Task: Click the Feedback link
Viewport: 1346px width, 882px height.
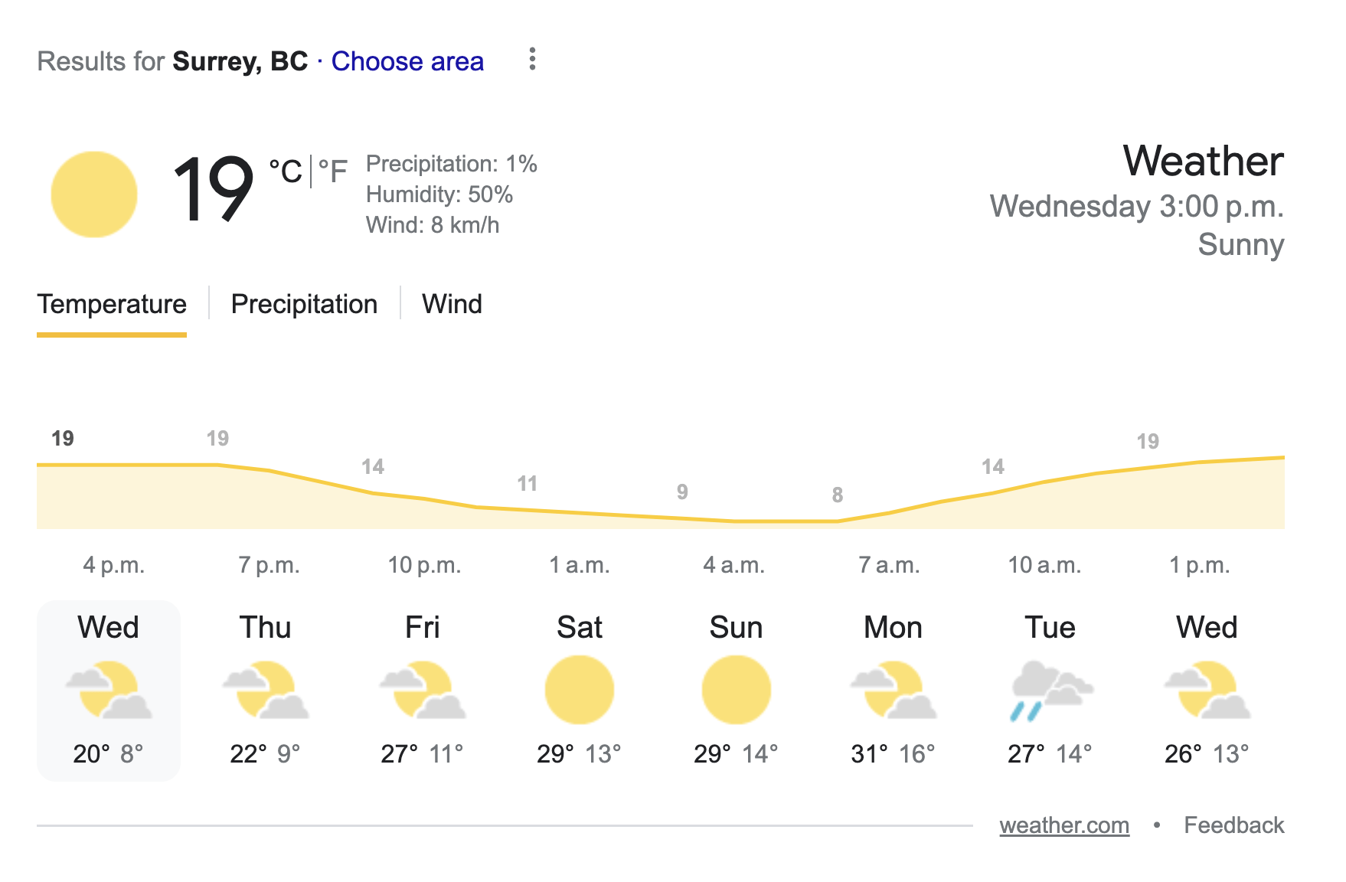Action: 1233,825
